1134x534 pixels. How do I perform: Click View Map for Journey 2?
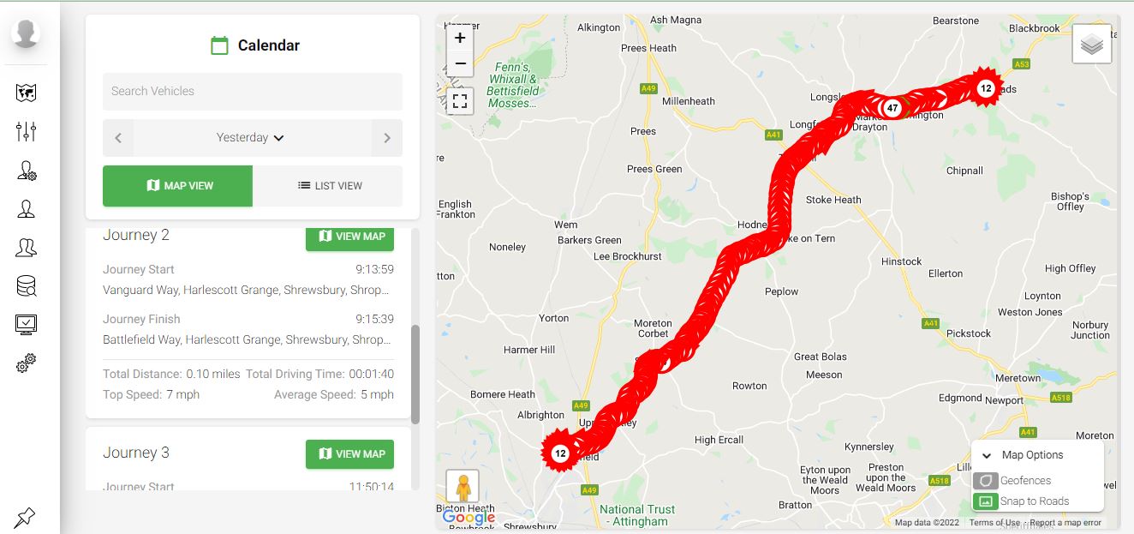pyautogui.click(x=349, y=237)
